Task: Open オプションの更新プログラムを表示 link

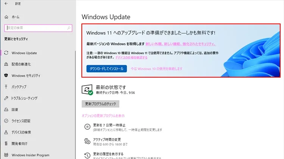Action: pos(103,116)
